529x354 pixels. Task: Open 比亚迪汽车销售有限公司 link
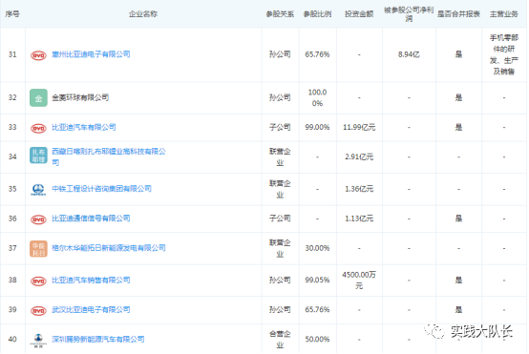(x=91, y=280)
